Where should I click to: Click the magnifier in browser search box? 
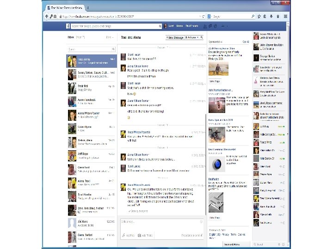coord(253,16)
